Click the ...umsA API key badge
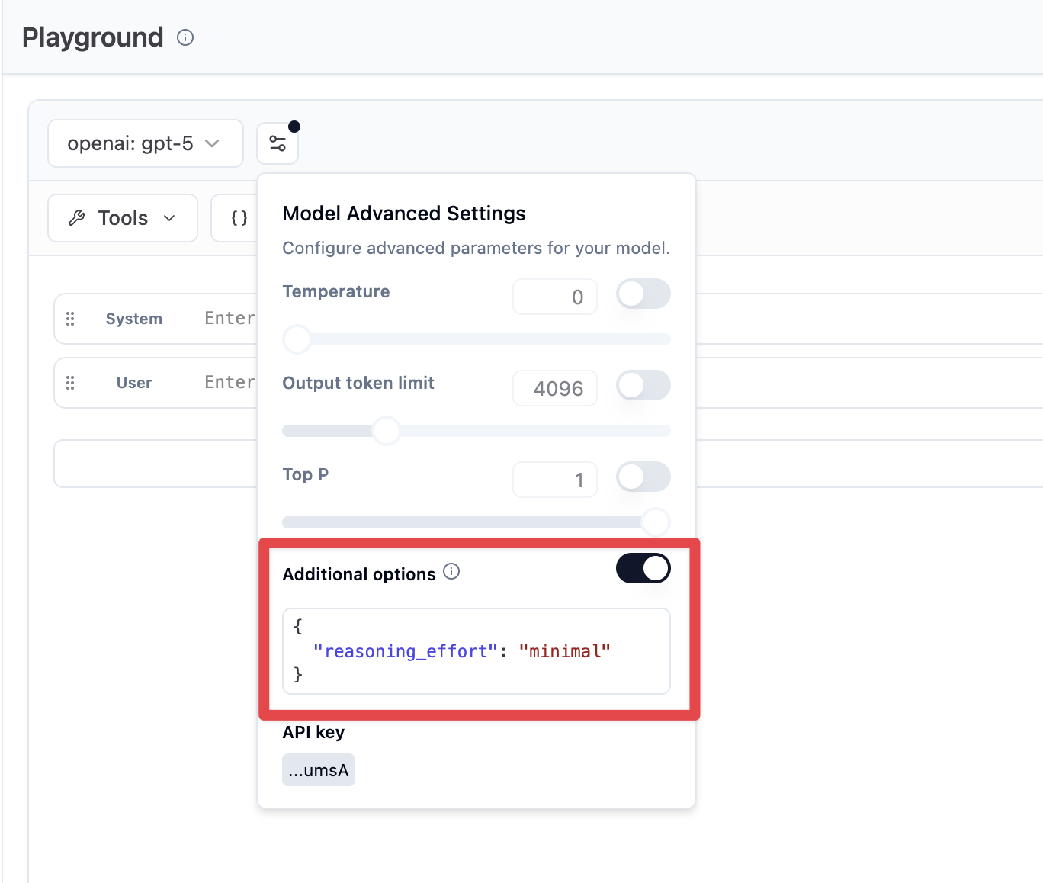 point(319,770)
